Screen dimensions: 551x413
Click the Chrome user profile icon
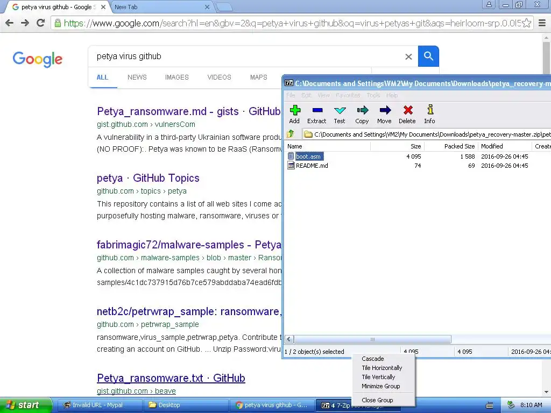489,4
